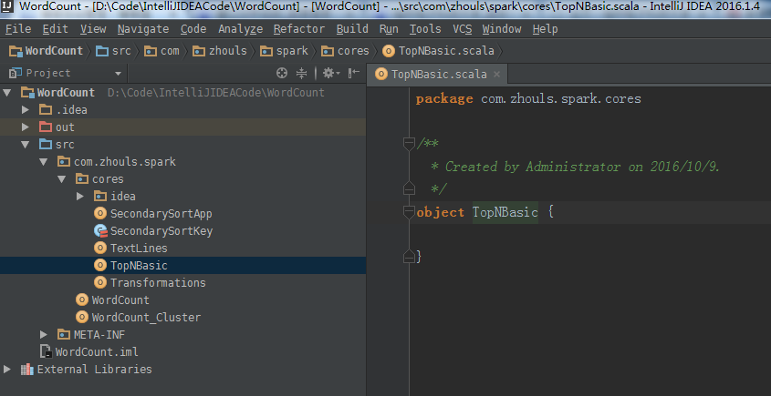This screenshot has height=396, width=771.
Task: Click the blue src folder icon in tree
Action: (46, 144)
